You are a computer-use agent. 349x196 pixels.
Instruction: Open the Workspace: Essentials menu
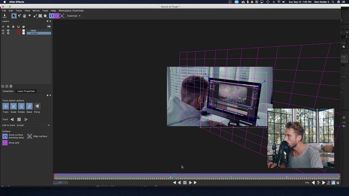tap(71, 11)
